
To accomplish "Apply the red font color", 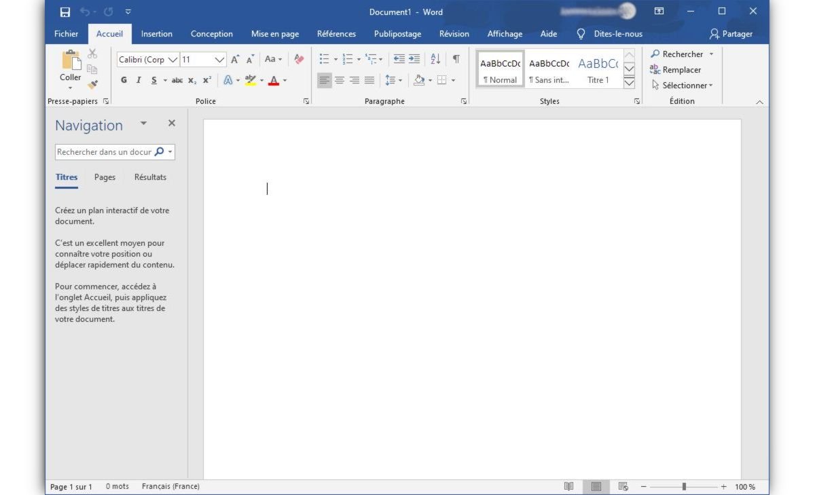I will (x=274, y=80).
